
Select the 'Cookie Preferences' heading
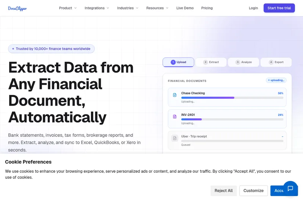point(28,162)
